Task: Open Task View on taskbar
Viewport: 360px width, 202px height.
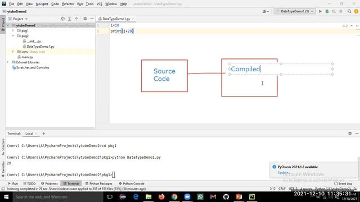Action: pyautogui.click(x=110, y=197)
